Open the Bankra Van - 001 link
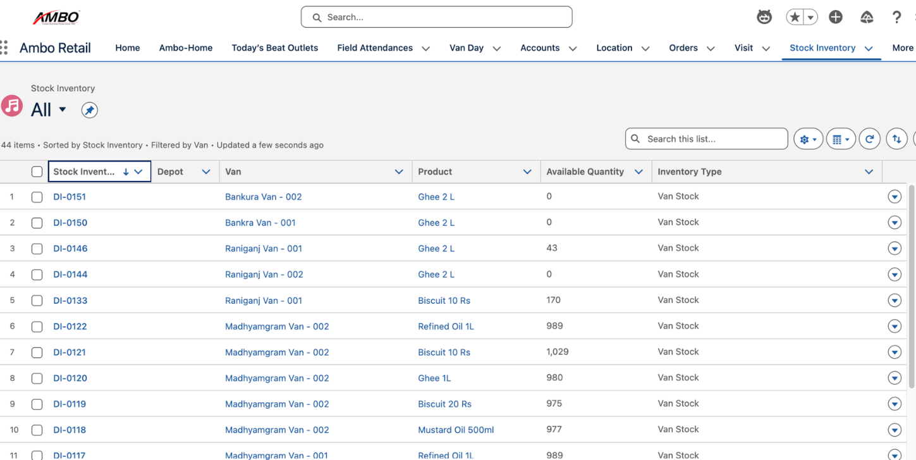This screenshot has height=460, width=916. tap(260, 223)
